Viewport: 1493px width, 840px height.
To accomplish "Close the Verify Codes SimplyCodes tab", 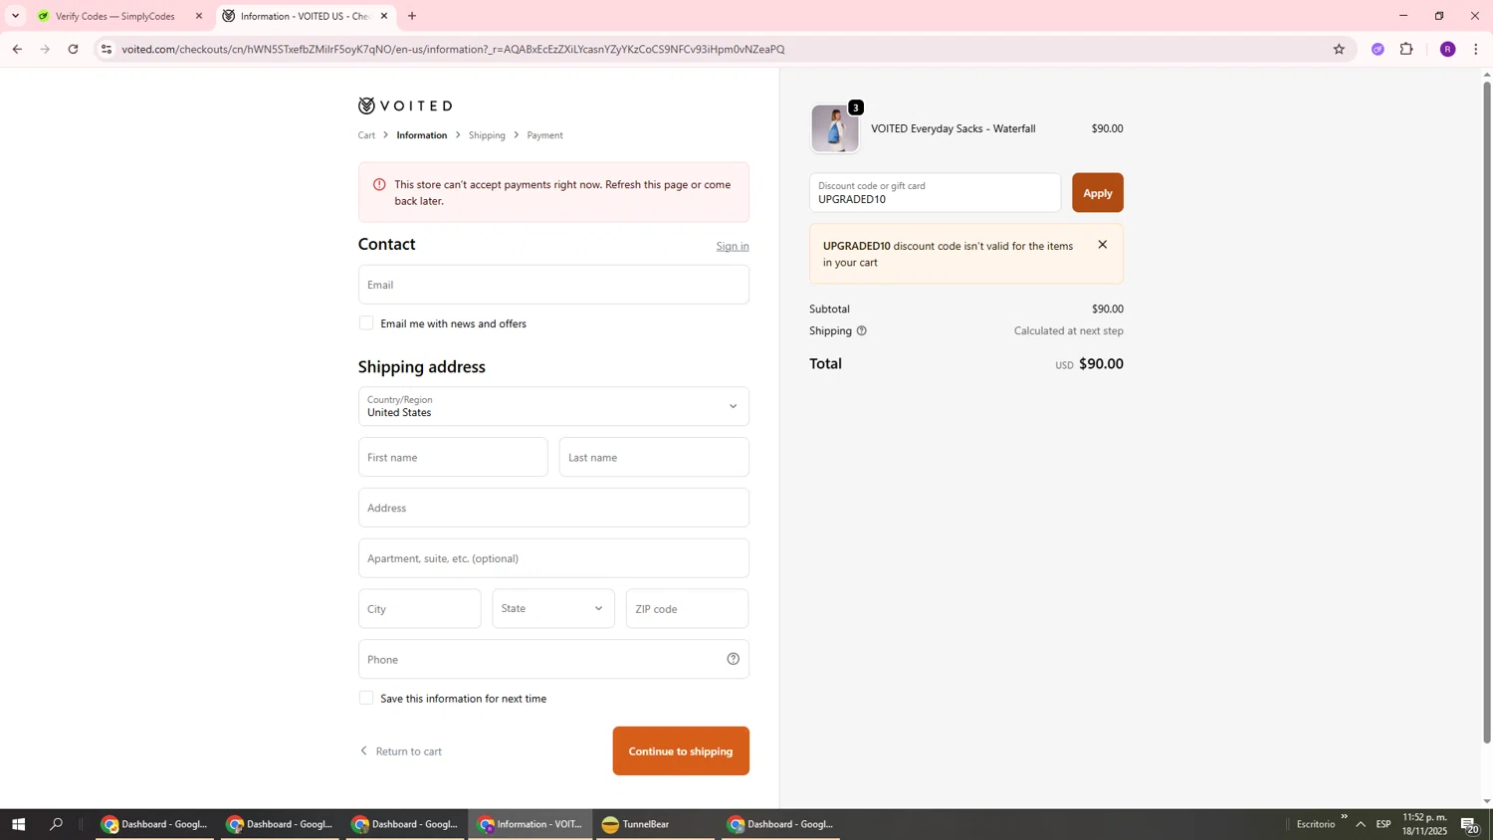I will click(199, 16).
